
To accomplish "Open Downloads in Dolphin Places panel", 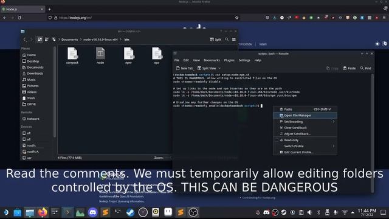I will 32,74.
